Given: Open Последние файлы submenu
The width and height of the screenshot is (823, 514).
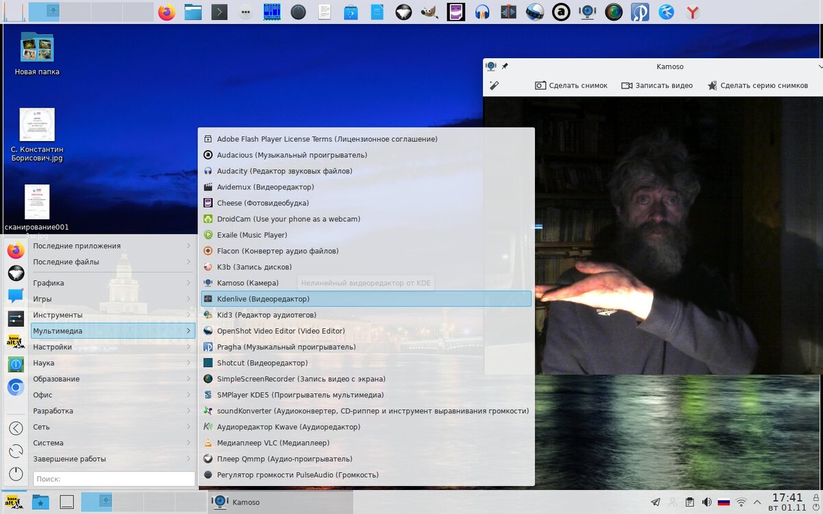Looking at the screenshot, I should coord(113,262).
